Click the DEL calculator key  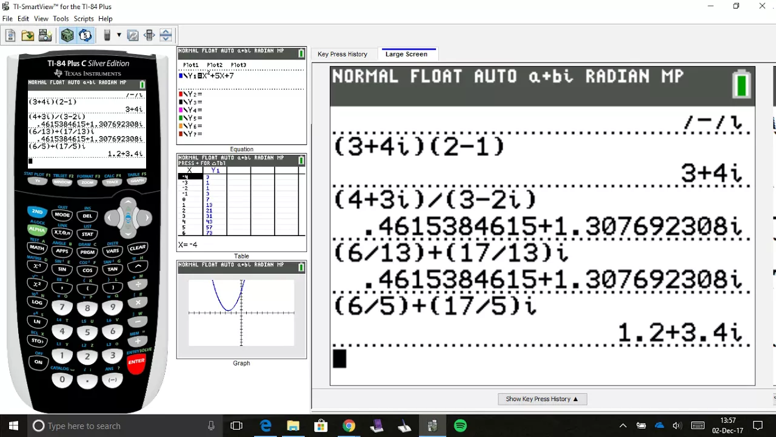click(87, 216)
